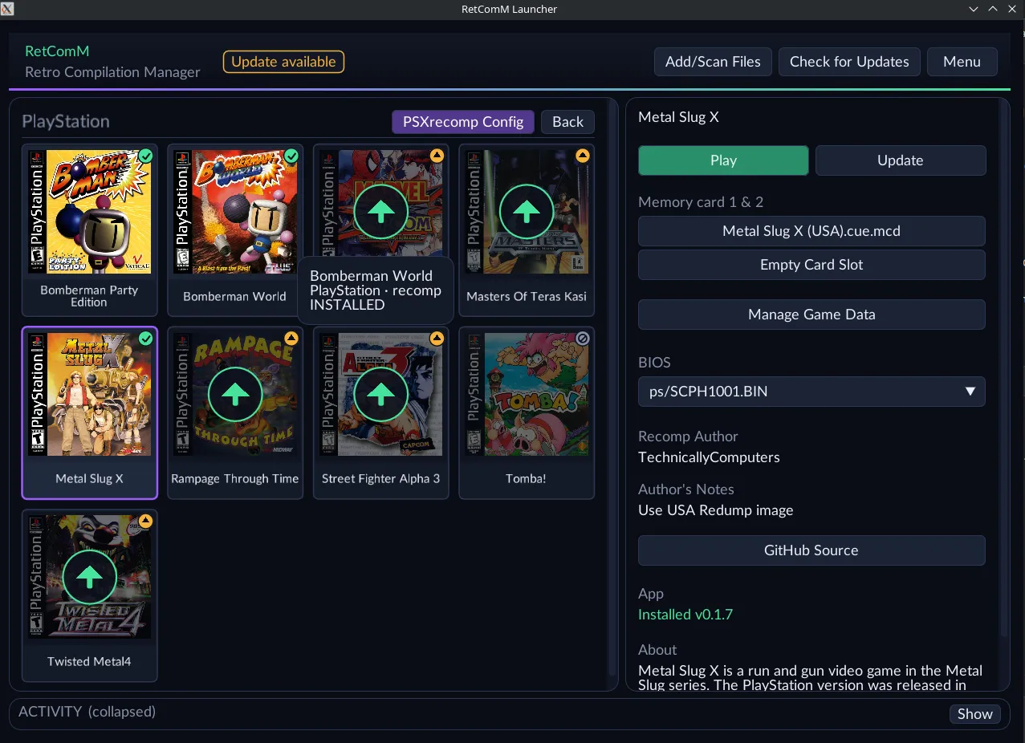Select Tomba! game cover
The width and height of the screenshot is (1025, 743).
(527, 394)
